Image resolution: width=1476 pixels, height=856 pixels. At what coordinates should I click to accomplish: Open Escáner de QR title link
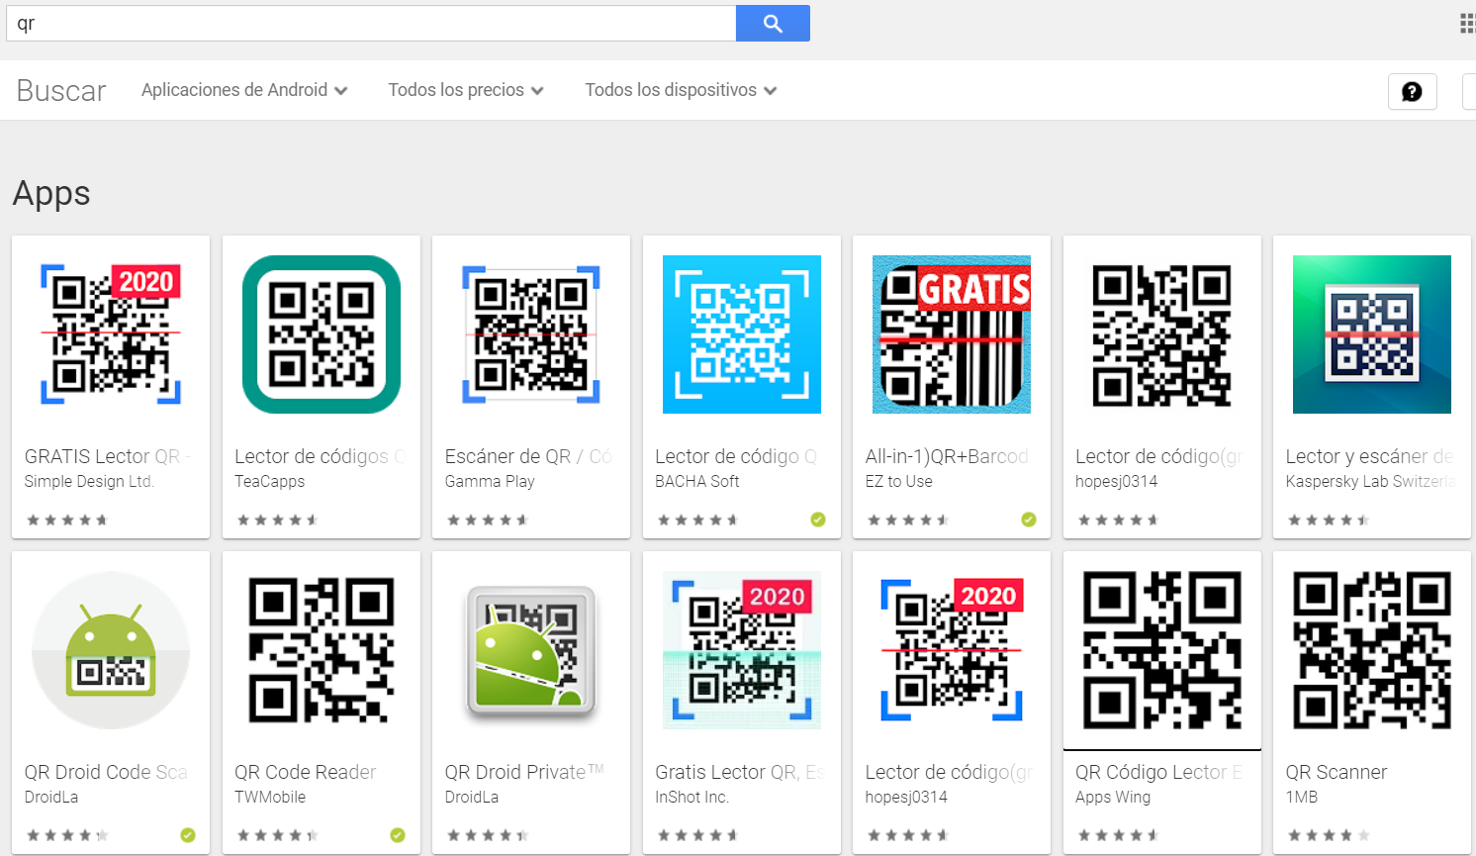(x=528, y=456)
